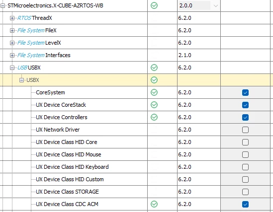
Task: Select the UX Network Driver name
Action: click(x=58, y=130)
